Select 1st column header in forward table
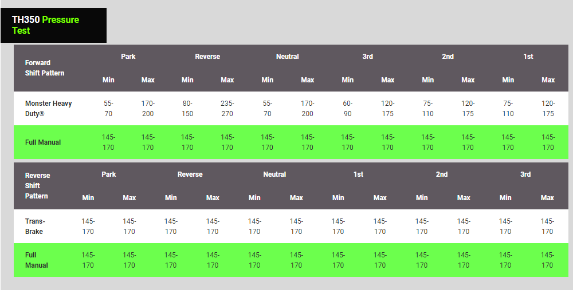This screenshot has height=290, width=573. 528,57
